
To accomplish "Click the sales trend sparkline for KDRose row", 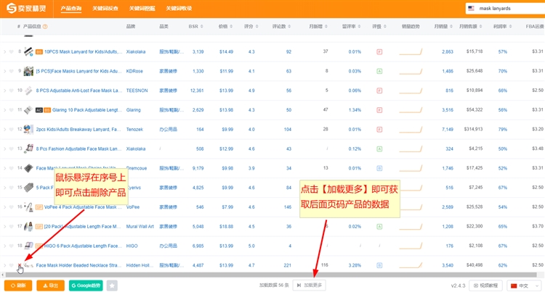I will (411, 71).
